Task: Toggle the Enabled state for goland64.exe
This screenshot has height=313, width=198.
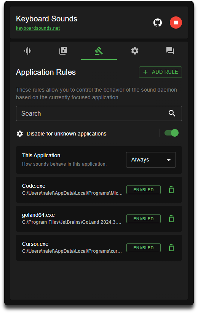Action: pos(144,219)
